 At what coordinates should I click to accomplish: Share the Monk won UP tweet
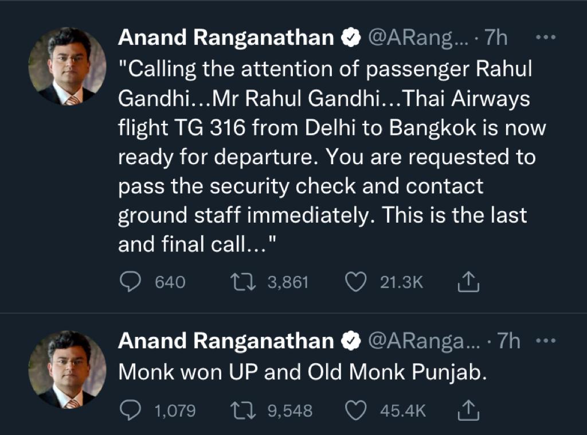click(468, 411)
